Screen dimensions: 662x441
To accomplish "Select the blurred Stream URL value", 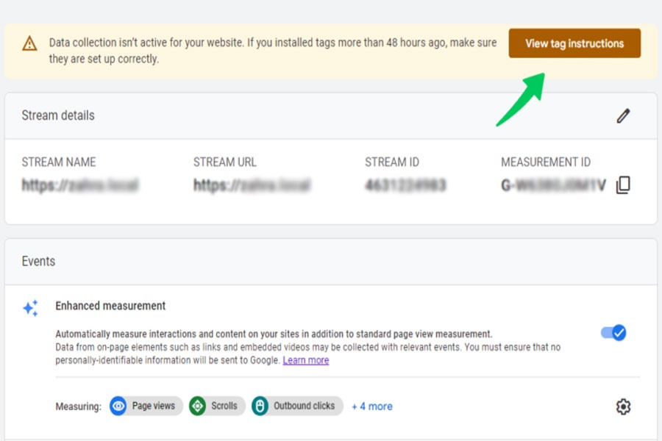I will pyautogui.click(x=252, y=185).
